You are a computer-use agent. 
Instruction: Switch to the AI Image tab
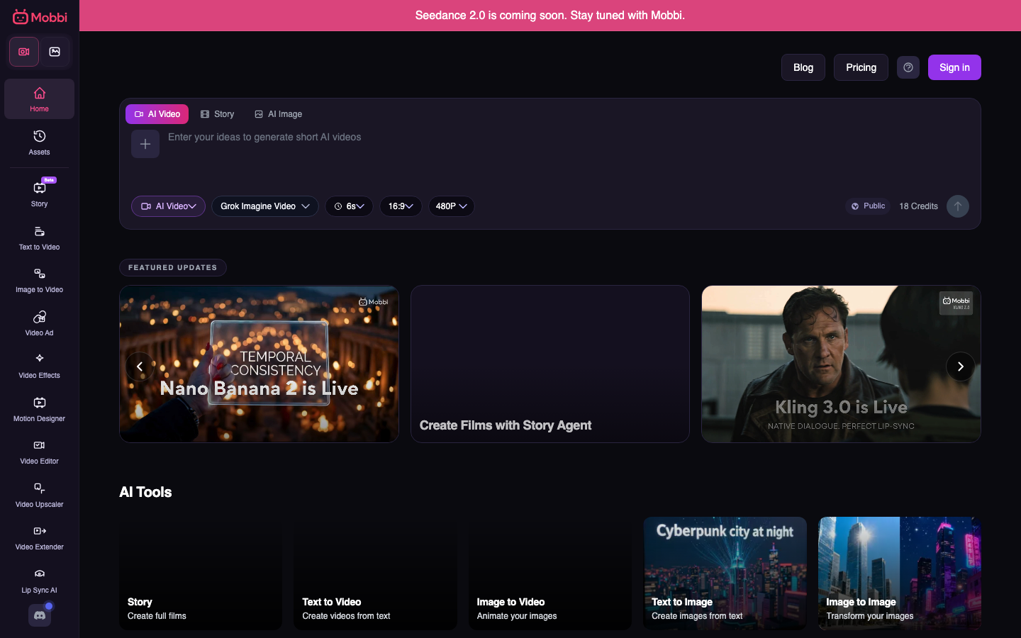[278, 113]
